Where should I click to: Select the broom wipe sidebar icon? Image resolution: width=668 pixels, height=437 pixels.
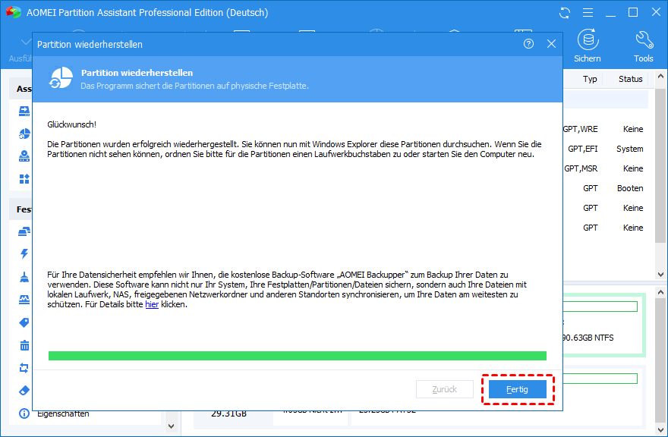(x=24, y=277)
